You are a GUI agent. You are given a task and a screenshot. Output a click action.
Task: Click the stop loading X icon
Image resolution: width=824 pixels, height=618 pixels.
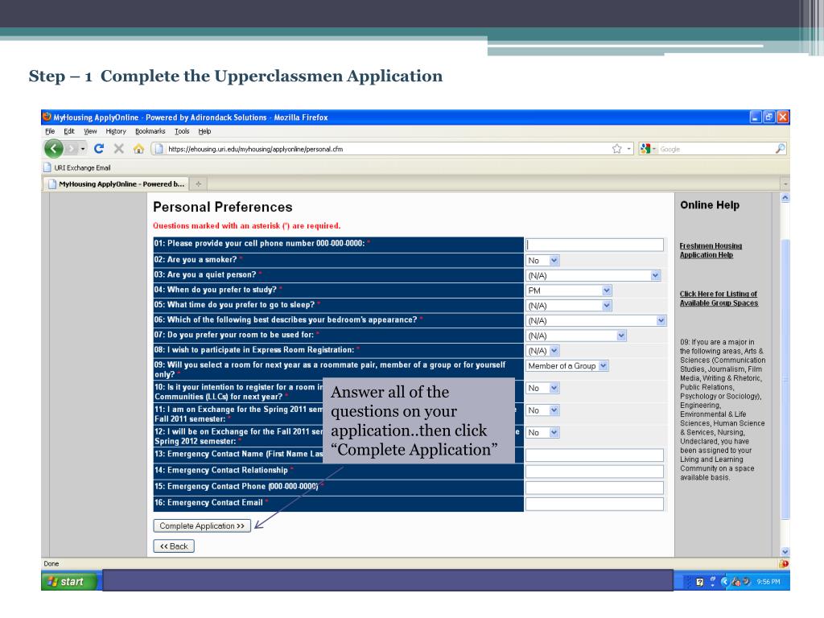(x=119, y=149)
